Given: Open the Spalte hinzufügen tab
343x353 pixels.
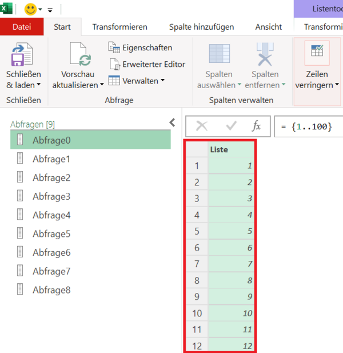Looking at the screenshot, I should pos(201,27).
